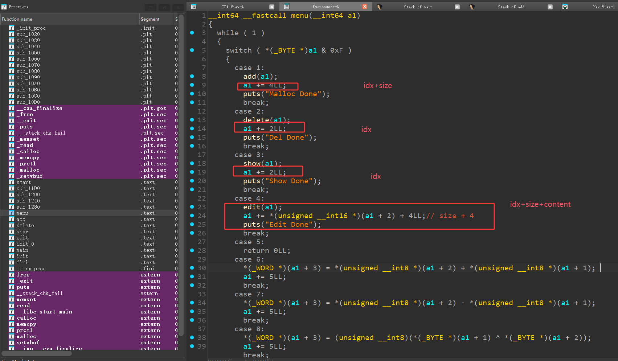Viewport: 618px width, 361px height.
Task: Select the edit function in list
Action: [22, 238]
